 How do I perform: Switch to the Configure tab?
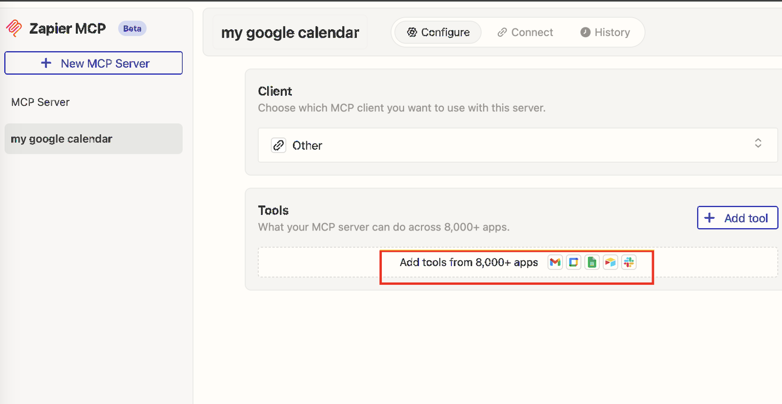coord(438,32)
